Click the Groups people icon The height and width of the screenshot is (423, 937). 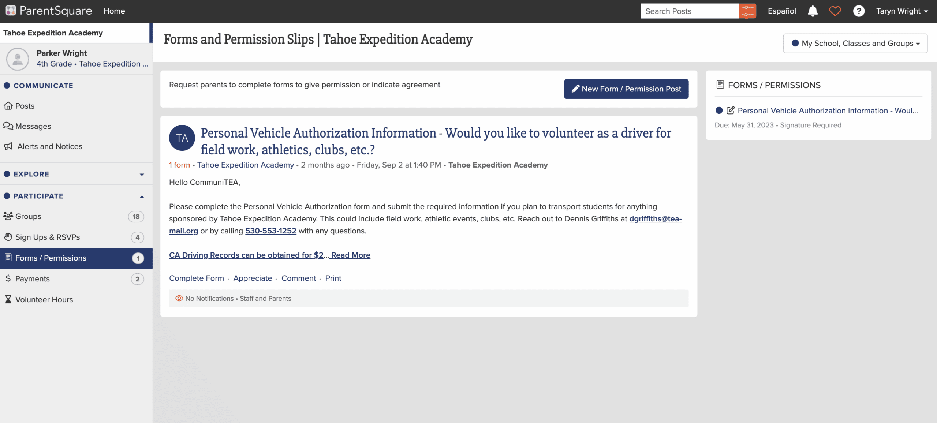pyautogui.click(x=8, y=216)
